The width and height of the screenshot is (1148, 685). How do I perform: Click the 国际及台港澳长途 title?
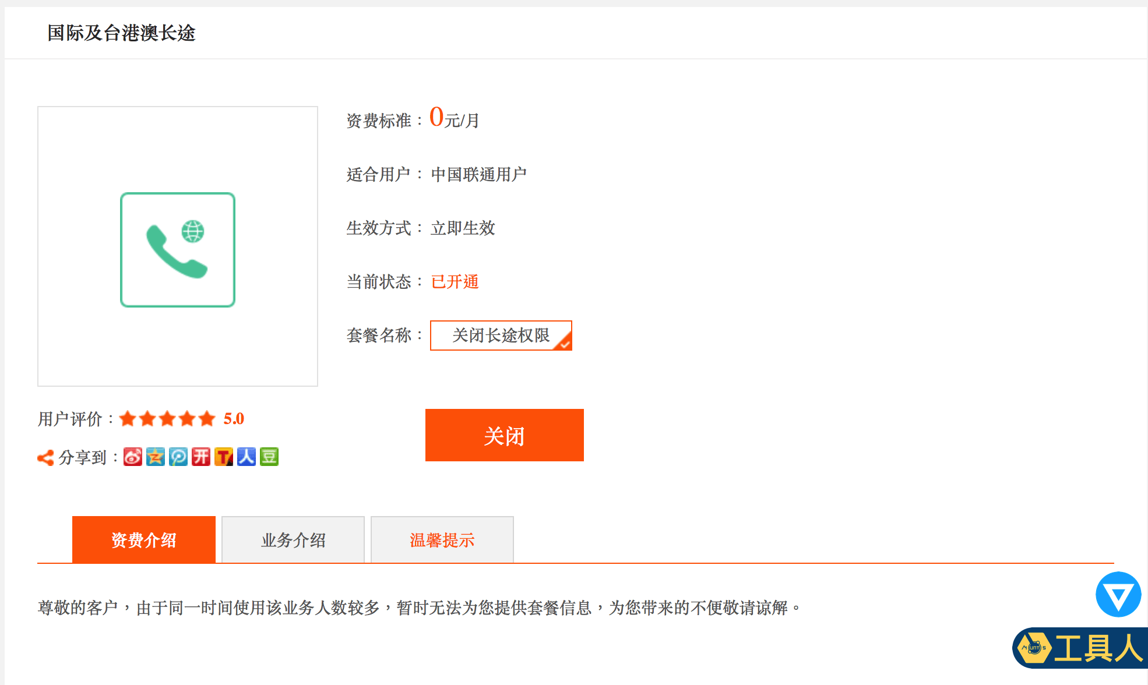click(121, 33)
